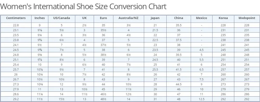The image size is (260, 102).
Task: Click the Australia/NZ 14 cell
Action: tap(128, 99)
